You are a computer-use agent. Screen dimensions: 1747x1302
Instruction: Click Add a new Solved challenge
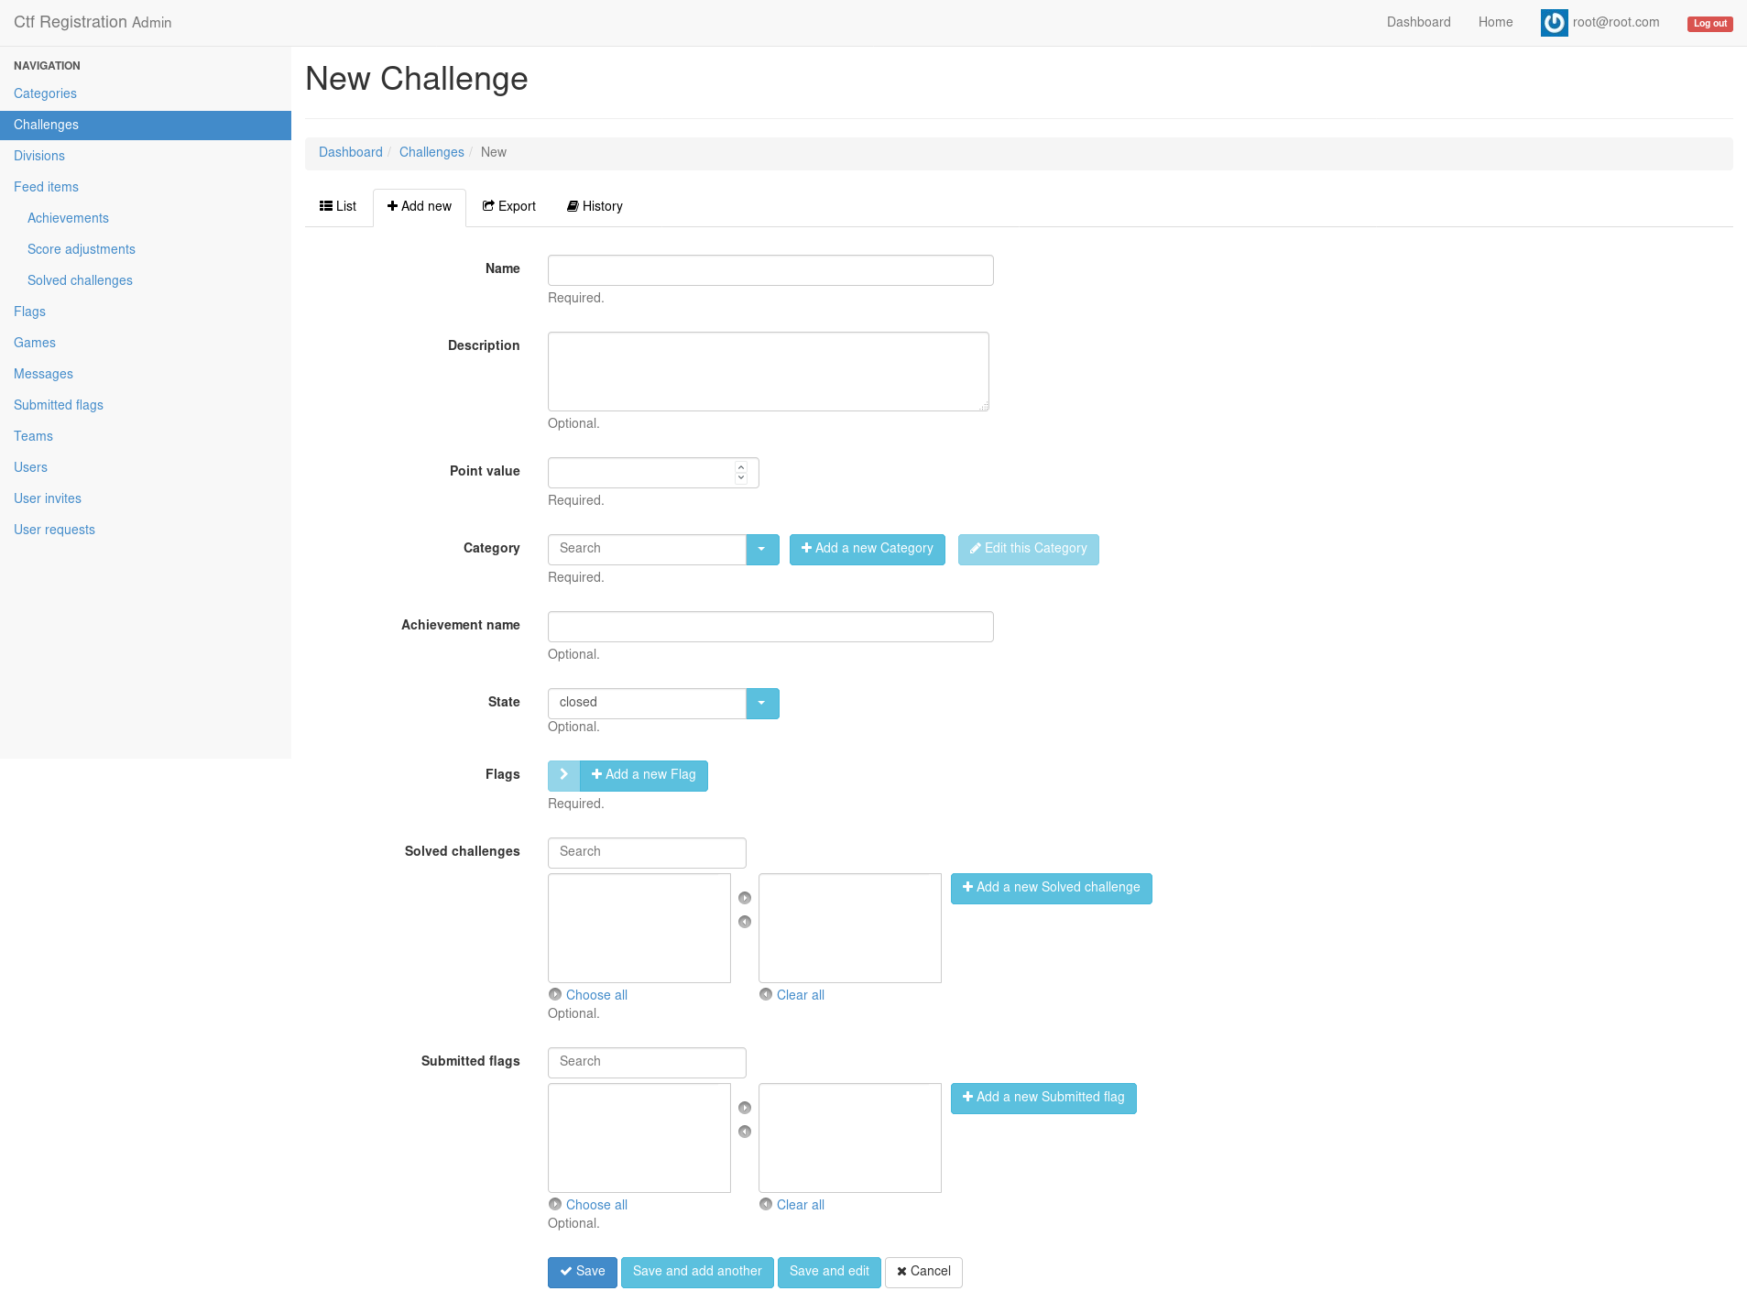[1051, 888]
